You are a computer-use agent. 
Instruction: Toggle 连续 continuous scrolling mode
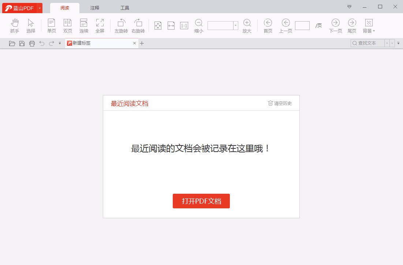pos(83,25)
